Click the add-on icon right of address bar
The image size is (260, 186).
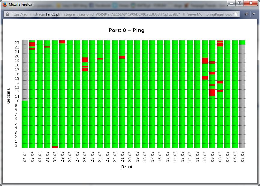click(246, 14)
